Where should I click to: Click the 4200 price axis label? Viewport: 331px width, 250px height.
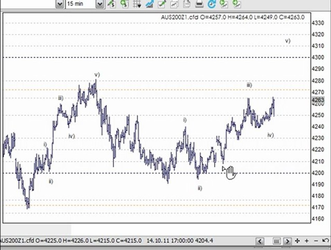[318, 173]
